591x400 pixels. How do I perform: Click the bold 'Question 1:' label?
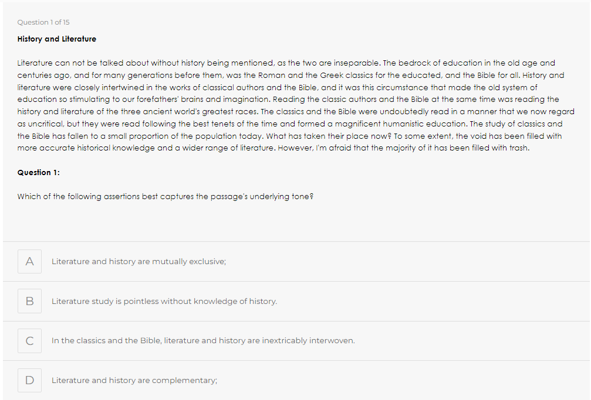(x=39, y=173)
